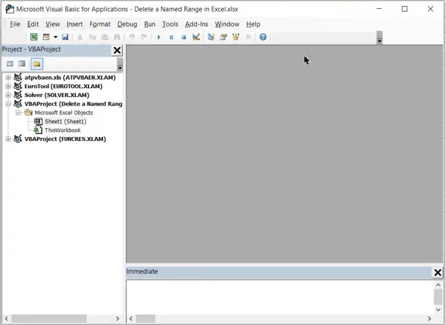Click Immediate window scroll down arrow
The height and width of the screenshot is (325, 446).
coord(438,310)
